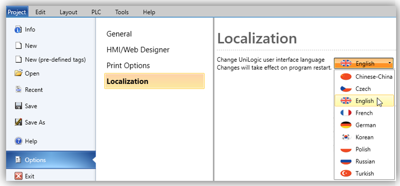Click the New (pre-defined tags) page icon
The width and height of the screenshot is (400, 186).
pyautogui.click(x=19, y=60)
